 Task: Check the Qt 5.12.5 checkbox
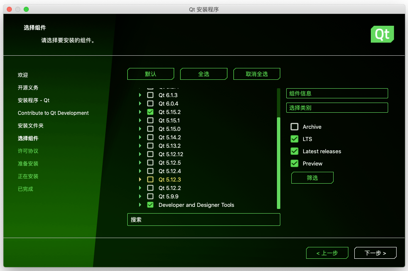(x=150, y=163)
